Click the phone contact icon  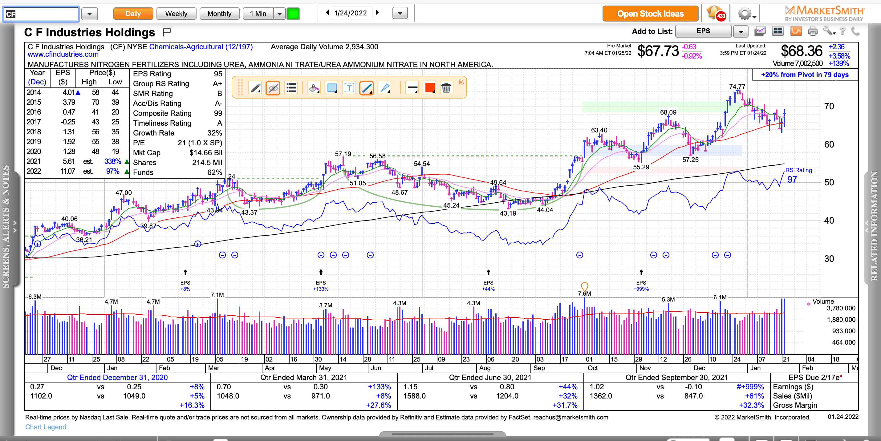855,31
